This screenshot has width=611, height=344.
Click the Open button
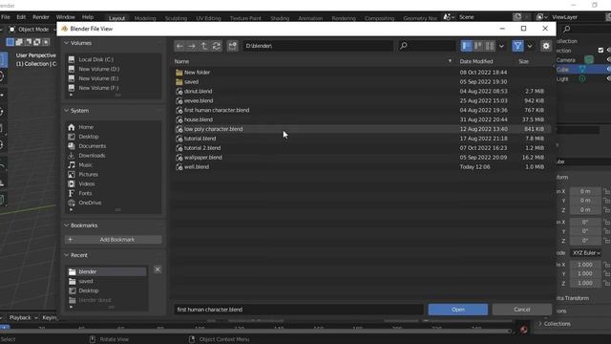458,310
